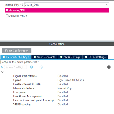Change the Link Power Management Disabled value

(x=62, y=96)
